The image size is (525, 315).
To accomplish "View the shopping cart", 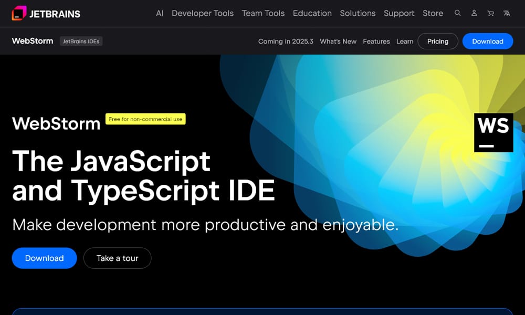I will [490, 13].
